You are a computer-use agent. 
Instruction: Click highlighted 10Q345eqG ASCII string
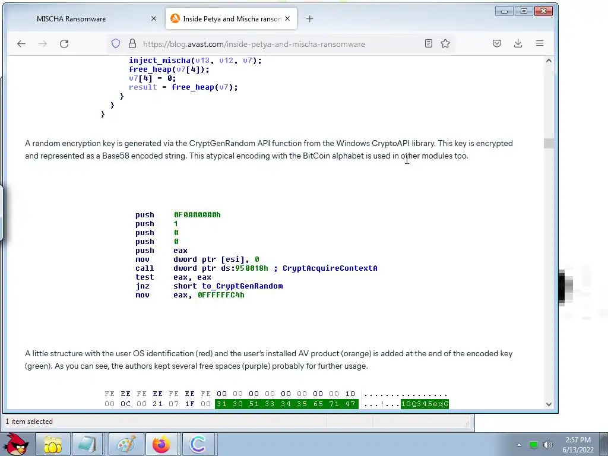pos(425,404)
